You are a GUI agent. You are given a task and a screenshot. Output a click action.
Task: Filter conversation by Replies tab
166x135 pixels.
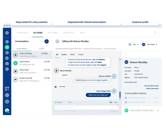point(64,54)
